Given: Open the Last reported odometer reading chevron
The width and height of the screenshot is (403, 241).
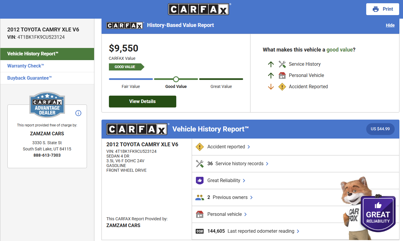Looking at the screenshot, I should click(298, 231).
